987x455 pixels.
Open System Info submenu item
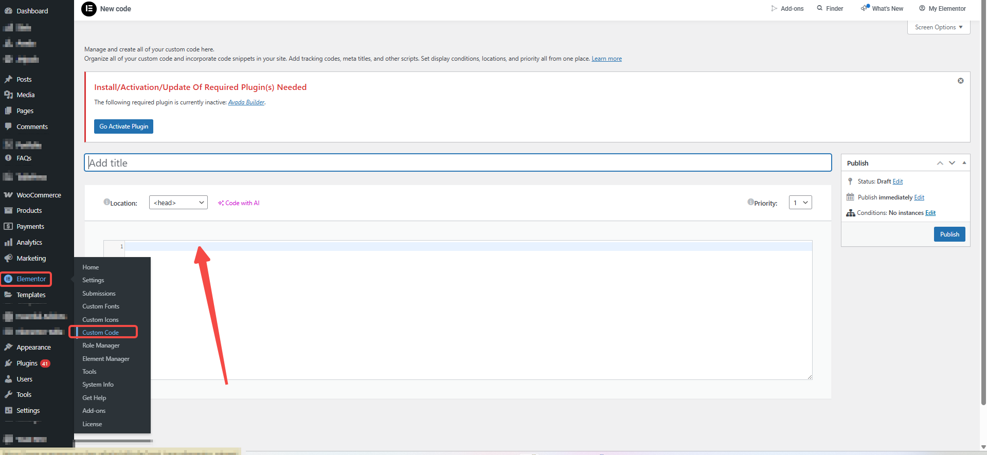98,385
